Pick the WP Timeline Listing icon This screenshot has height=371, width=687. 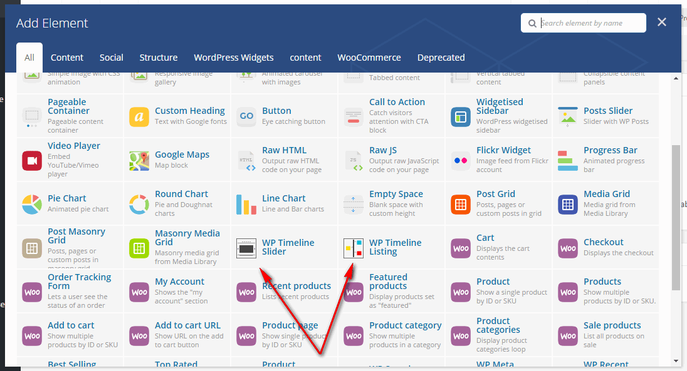tap(354, 248)
